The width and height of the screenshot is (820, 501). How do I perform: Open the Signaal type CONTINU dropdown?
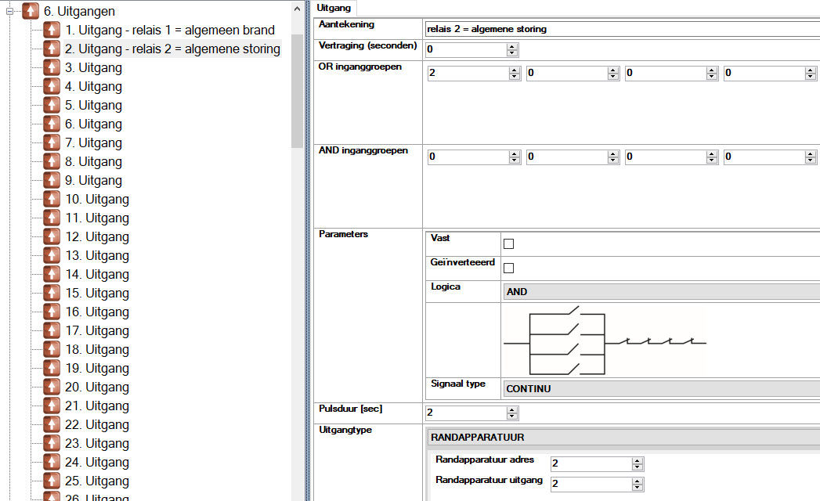click(662, 388)
